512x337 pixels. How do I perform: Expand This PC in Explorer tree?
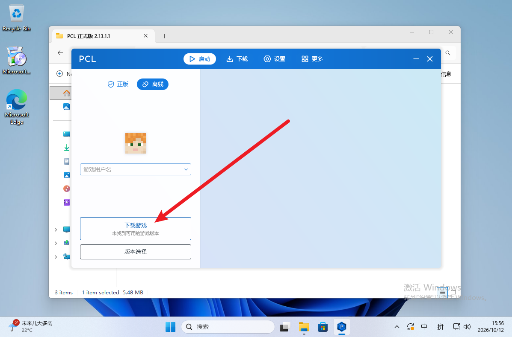coord(56,230)
